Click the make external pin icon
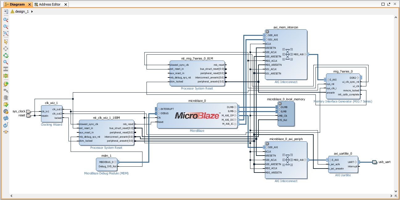The width and height of the screenshot is (400, 200). (x=6, y=91)
